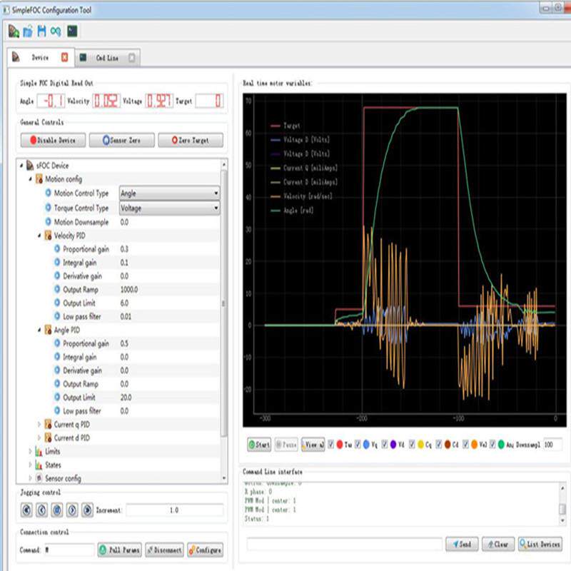Screen dimensions: 571x571
Task: Click the add-device icon at toolbar start
Action: (x=14, y=31)
